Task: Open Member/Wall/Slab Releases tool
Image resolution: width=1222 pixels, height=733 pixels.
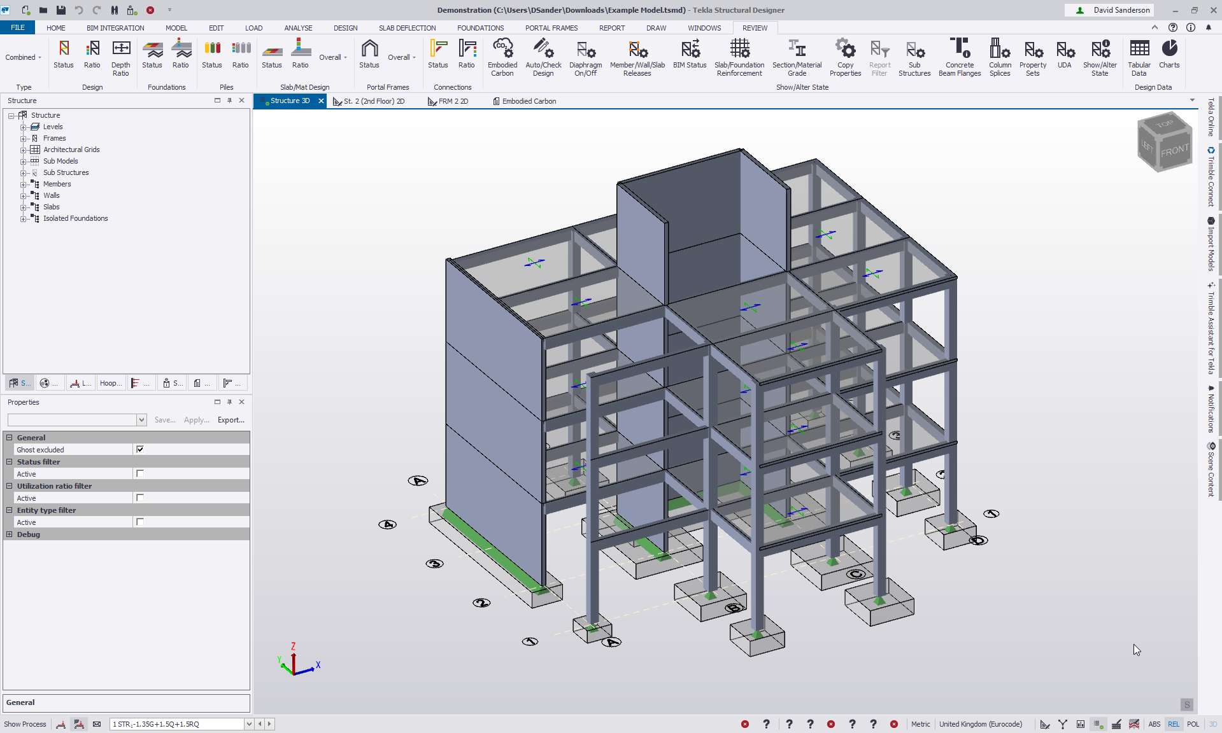Action: coord(637,57)
